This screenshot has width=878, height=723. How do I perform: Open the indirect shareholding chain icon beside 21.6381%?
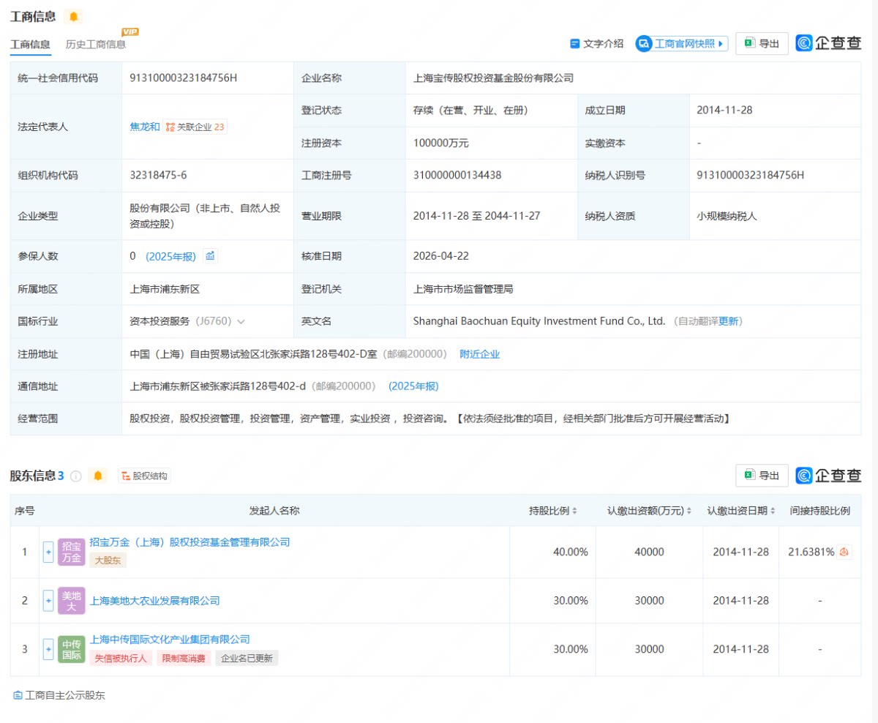[844, 552]
